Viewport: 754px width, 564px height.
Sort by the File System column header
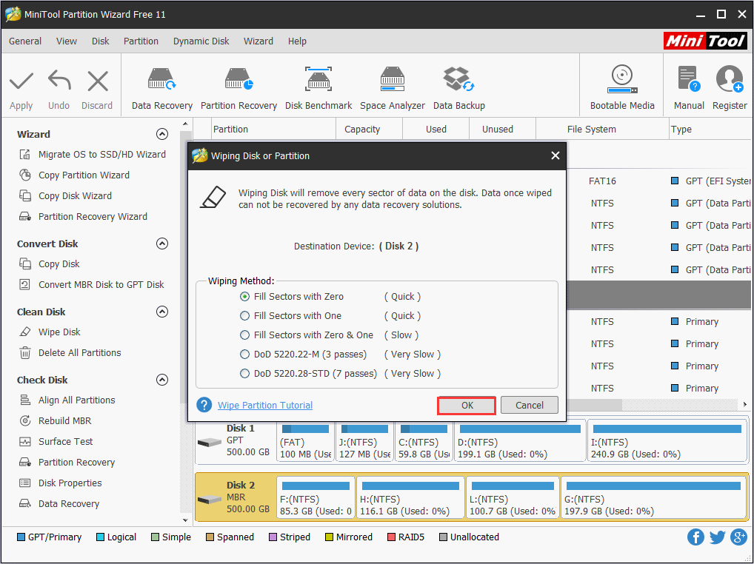(x=602, y=130)
